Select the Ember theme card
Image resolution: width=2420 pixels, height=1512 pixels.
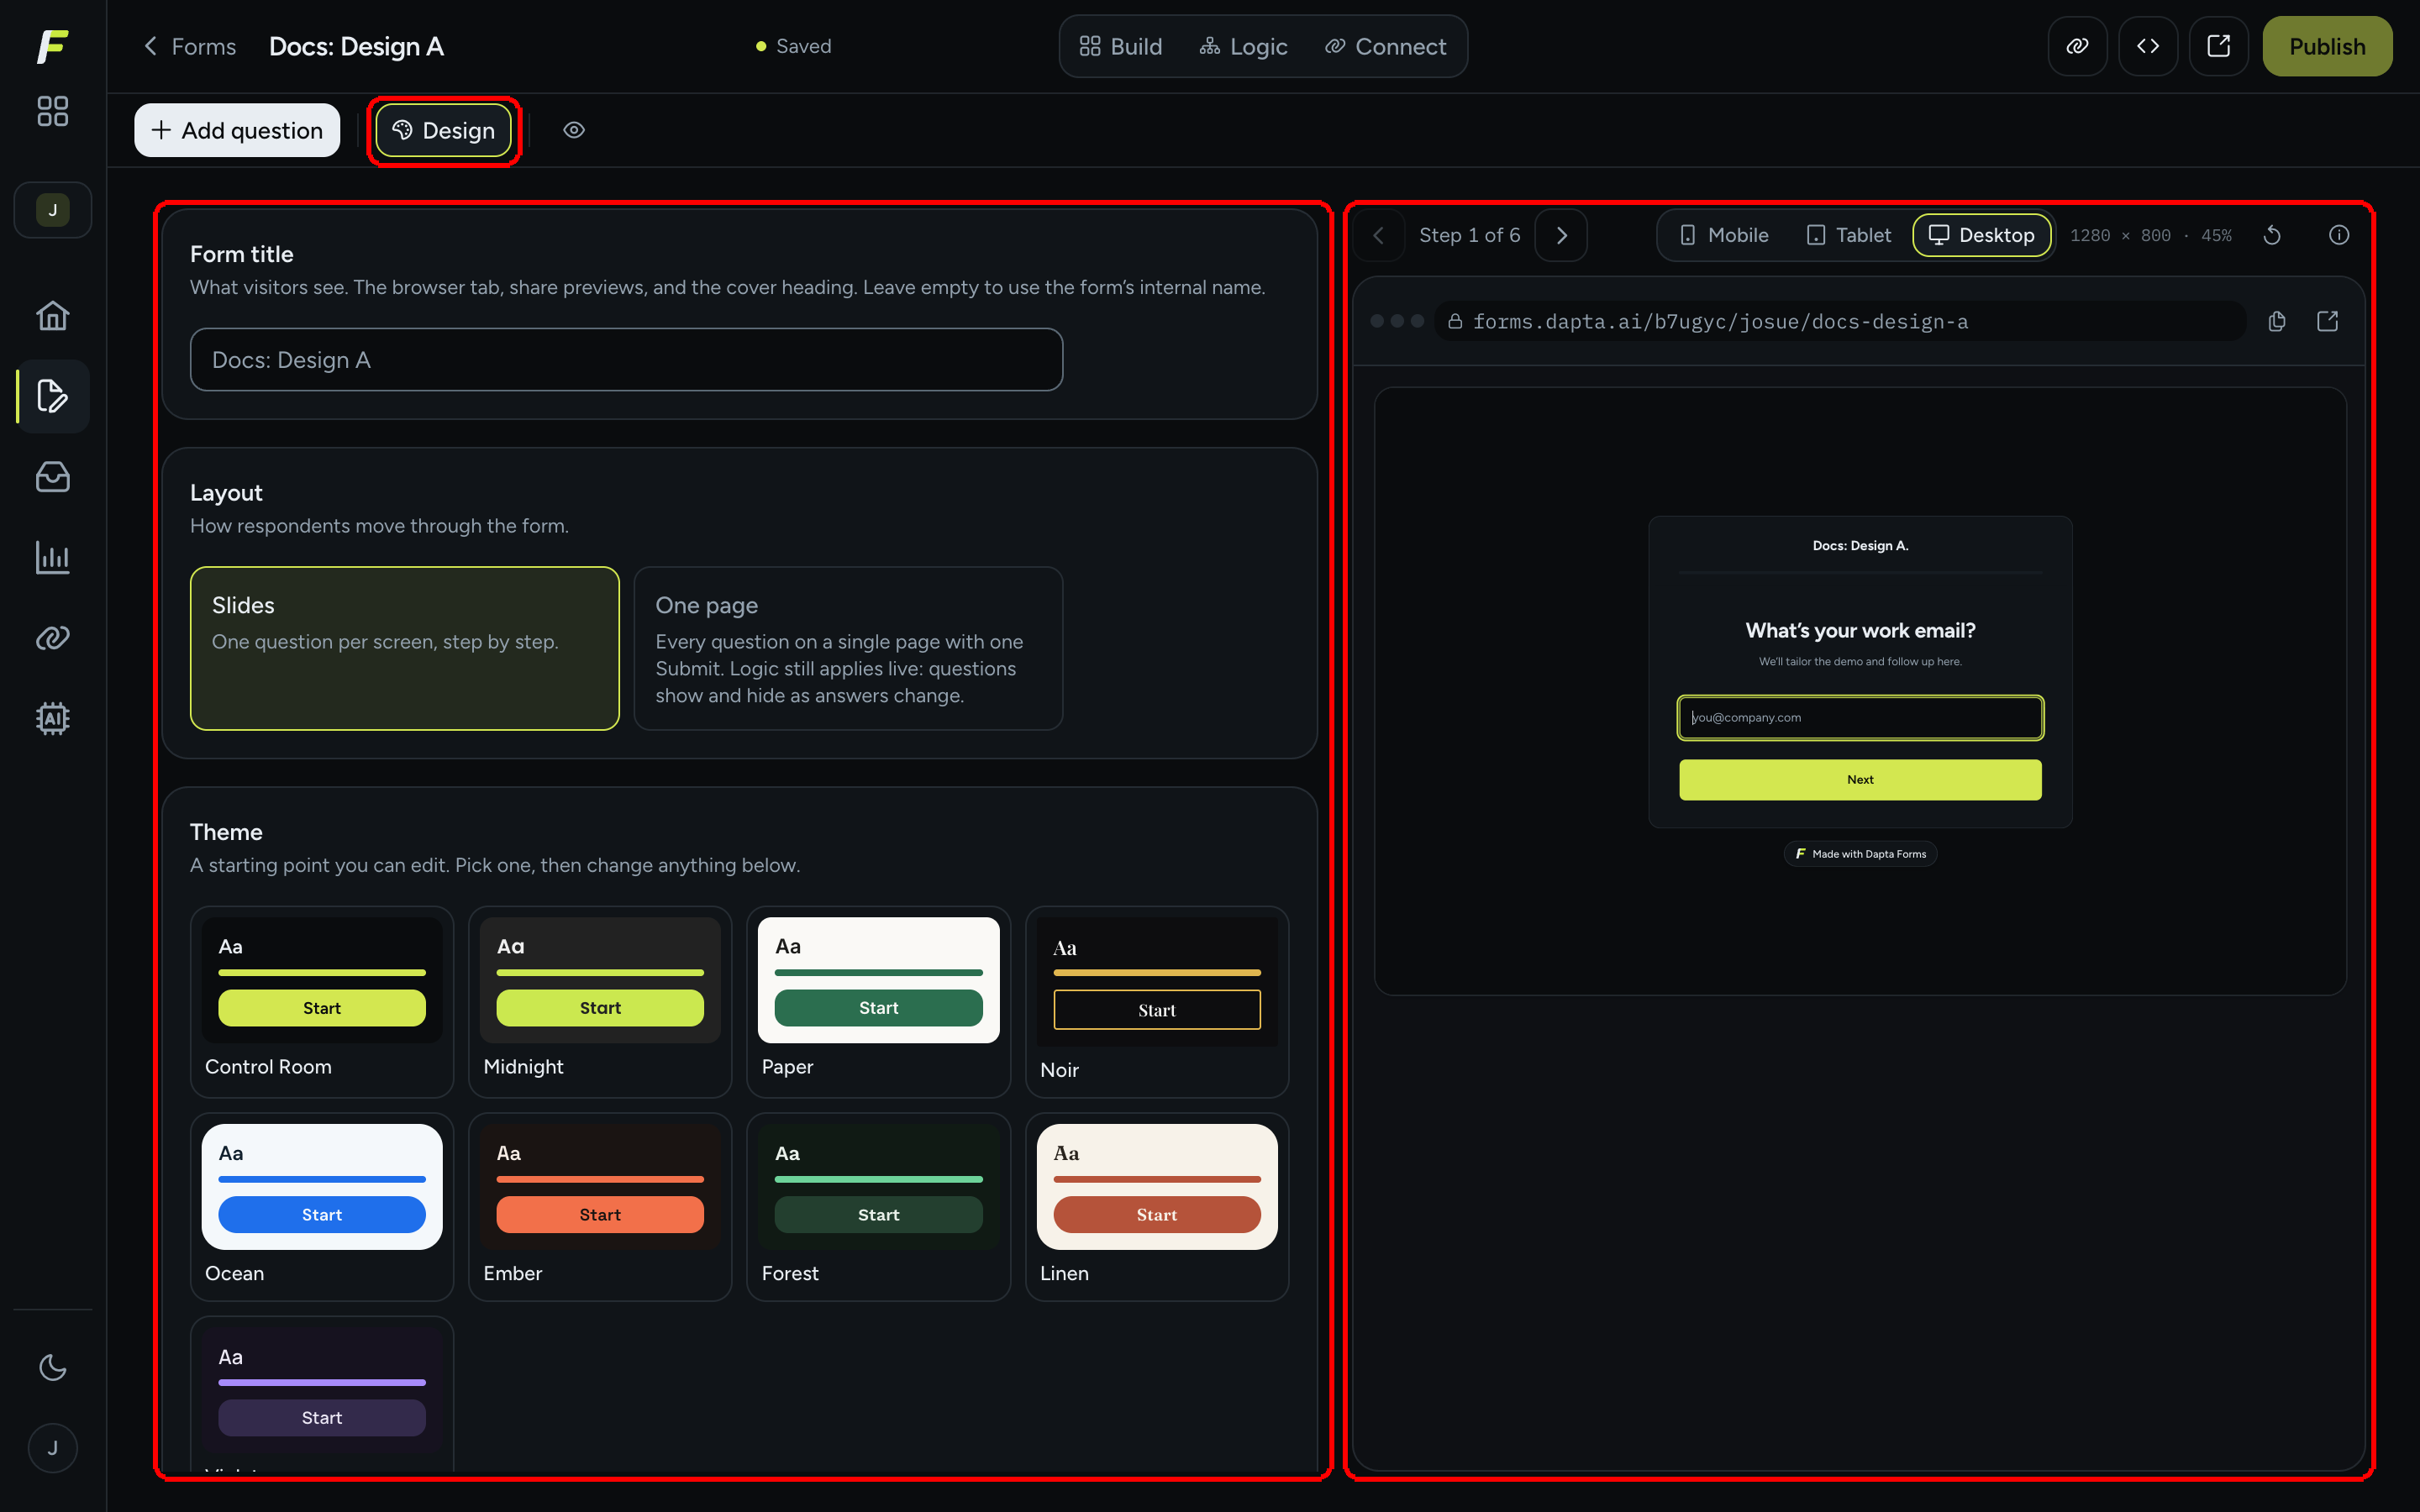point(600,1206)
